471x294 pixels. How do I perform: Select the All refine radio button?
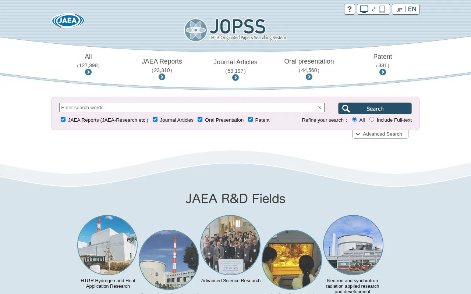tap(355, 119)
